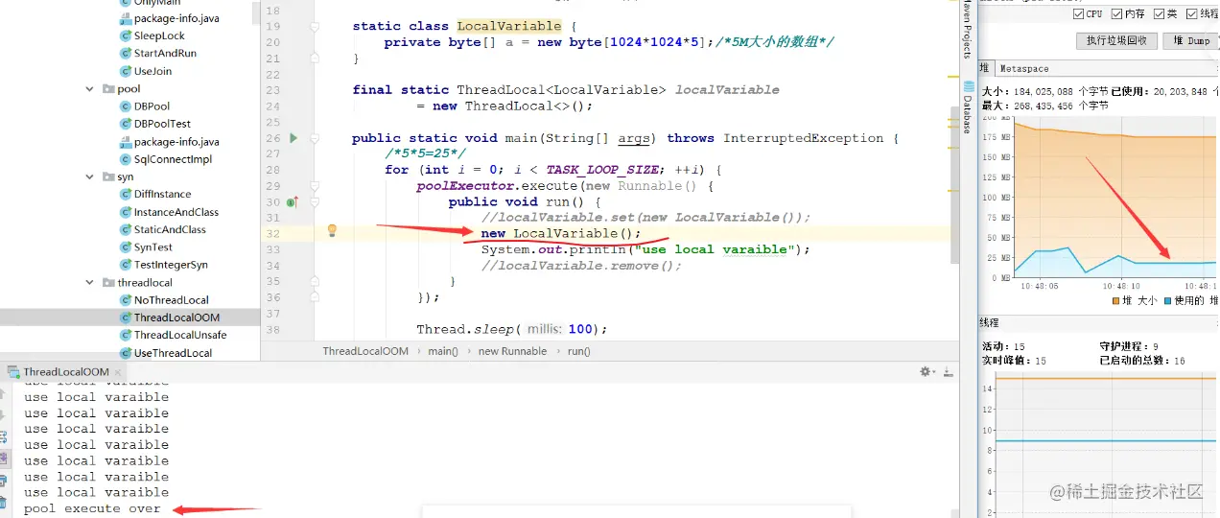Toggle the 线程 (threads) checkbox

click(1192, 14)
